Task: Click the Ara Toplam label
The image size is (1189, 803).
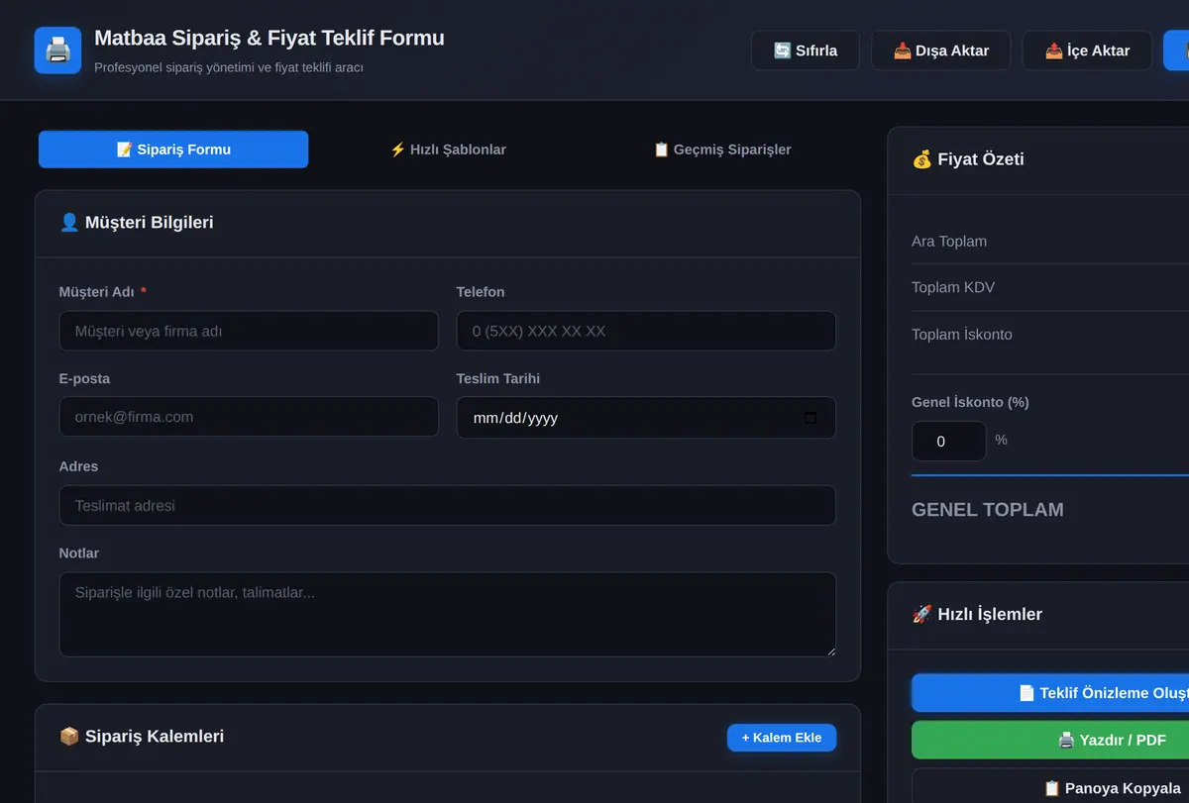Action: tap(949, 242)
